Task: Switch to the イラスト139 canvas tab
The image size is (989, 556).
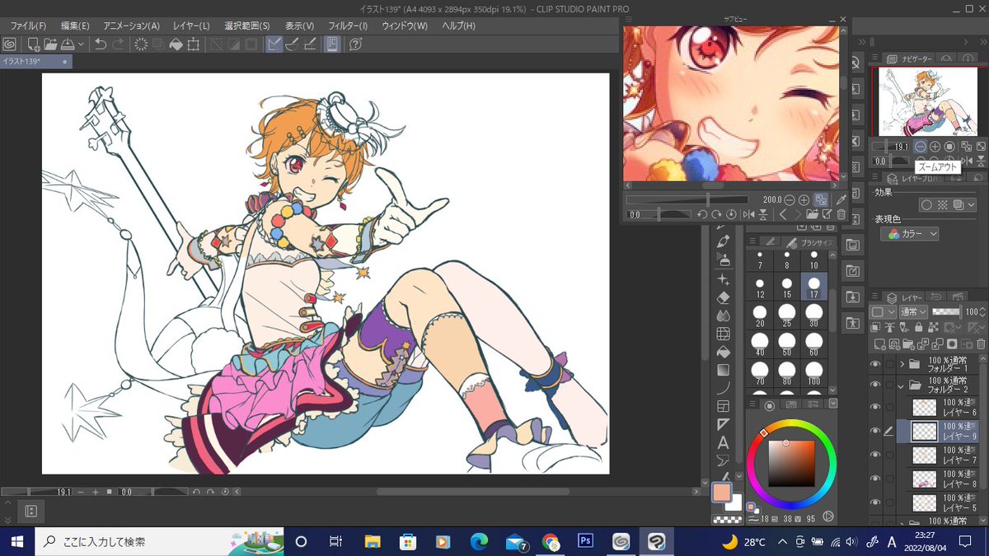Action: 36,62
